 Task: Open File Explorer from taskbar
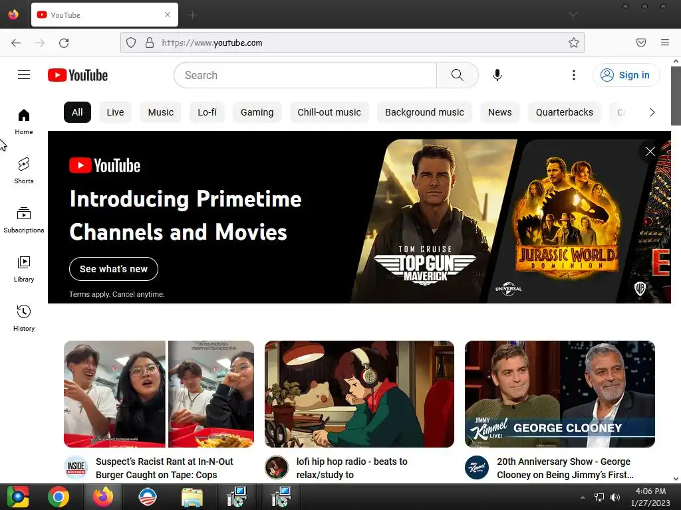[192, 497]
